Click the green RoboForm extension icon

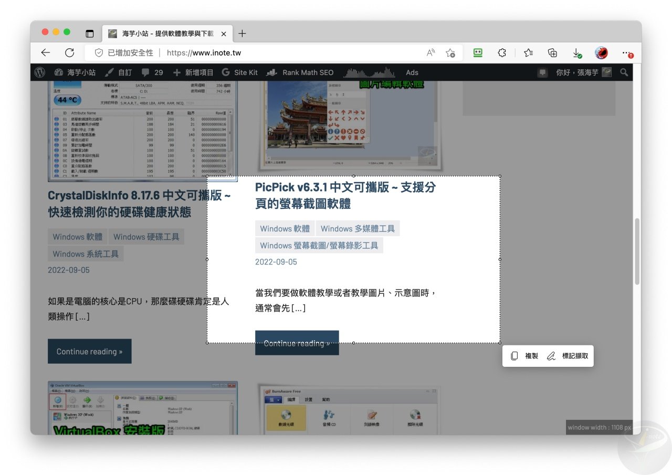pos(478,52)
